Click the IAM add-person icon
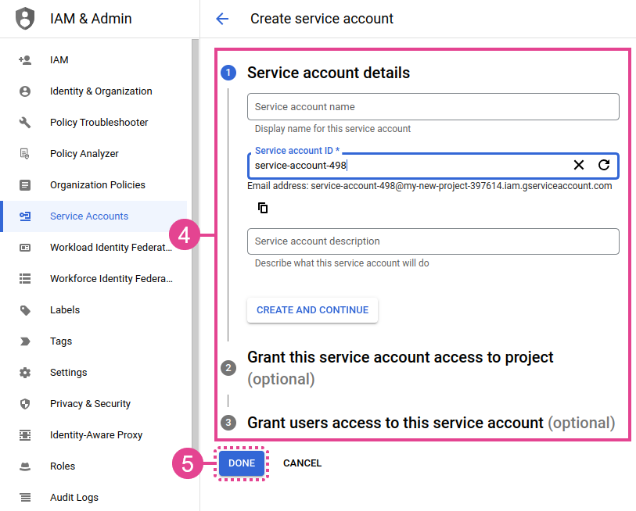Screen dimensions: 636x511 point(25,60)
